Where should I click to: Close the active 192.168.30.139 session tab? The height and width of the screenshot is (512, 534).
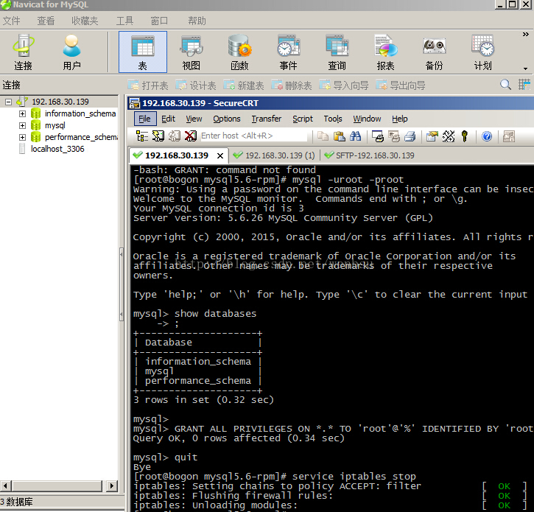(x=220, y=155)
